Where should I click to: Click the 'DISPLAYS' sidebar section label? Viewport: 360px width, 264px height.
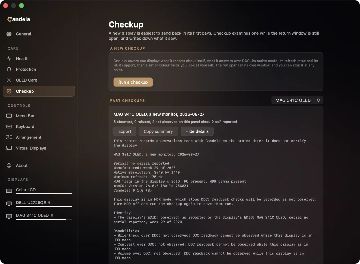click(18, 180)
